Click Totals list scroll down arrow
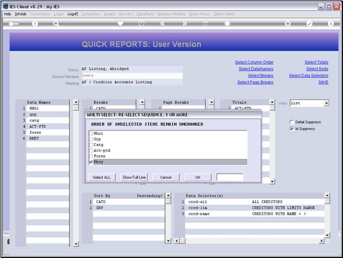Image resolution: width=343 pixels, height=258 pixels. point(272,181)
